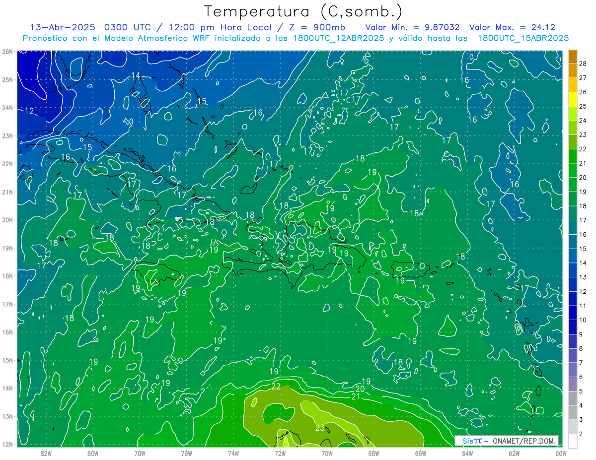Click latitude axis label "12N"
Screen dimensions: 596x460
tap(7, 444)
